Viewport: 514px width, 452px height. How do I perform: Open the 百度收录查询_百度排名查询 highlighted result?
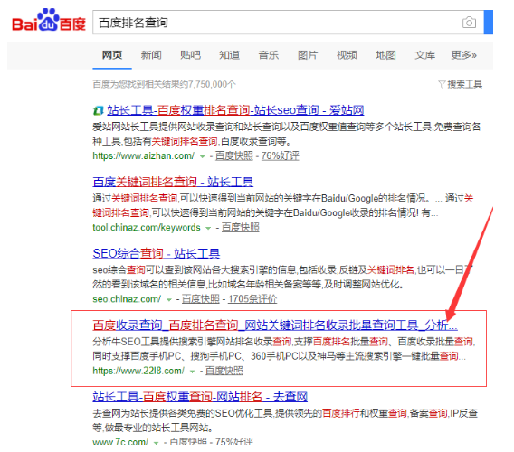275,325
